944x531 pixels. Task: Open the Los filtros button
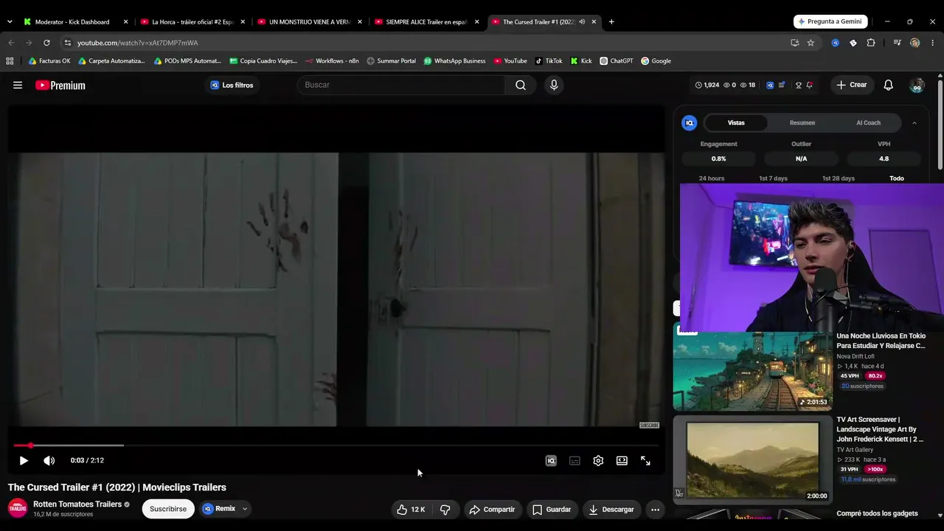[x=232, y=85]
